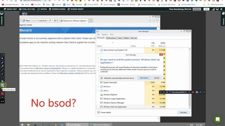Expand Service Host: Local System (15)
The width and height of the screenshot is (225, 126).
point(98,50)
